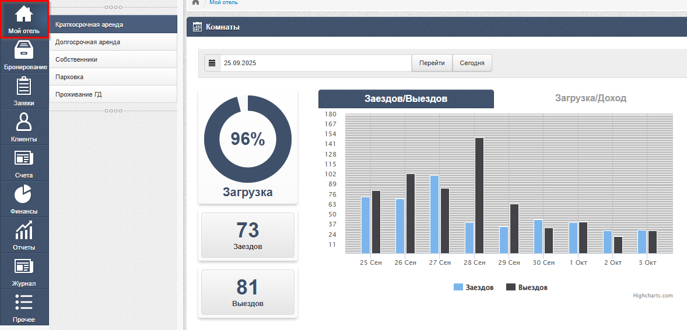The image size is (687, 330).
Task: Click the home breadcrumb icon
Action: point(195,2)
